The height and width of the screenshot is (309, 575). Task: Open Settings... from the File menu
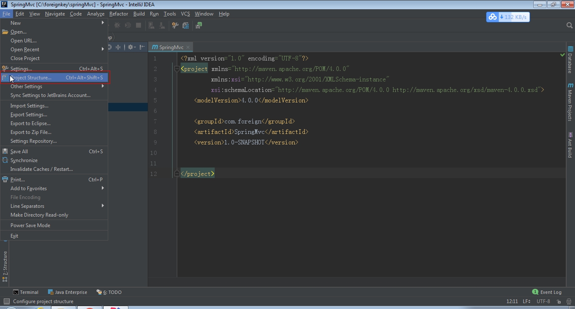tap(54, 69)
